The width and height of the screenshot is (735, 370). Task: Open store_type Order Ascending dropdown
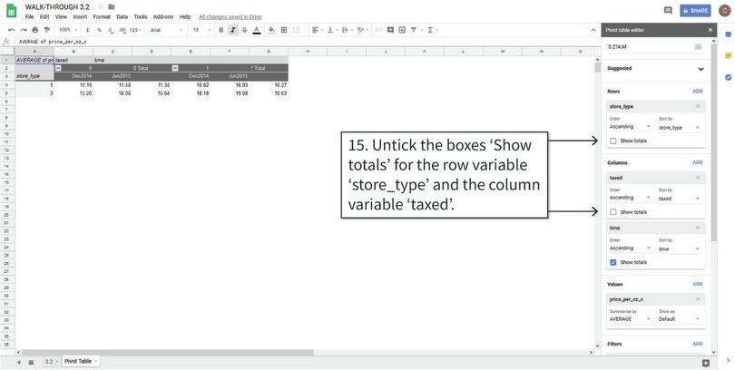[x=630, y=127]
